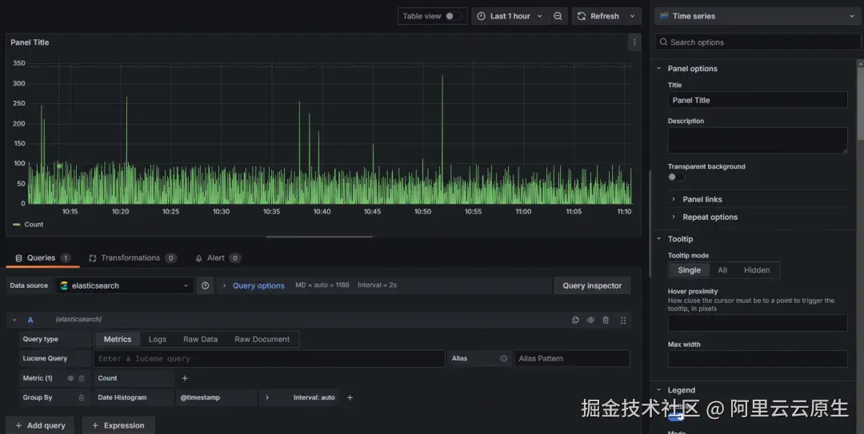Toggle query A visibility eye icon

pyautogui.click(x=590, y=320)
